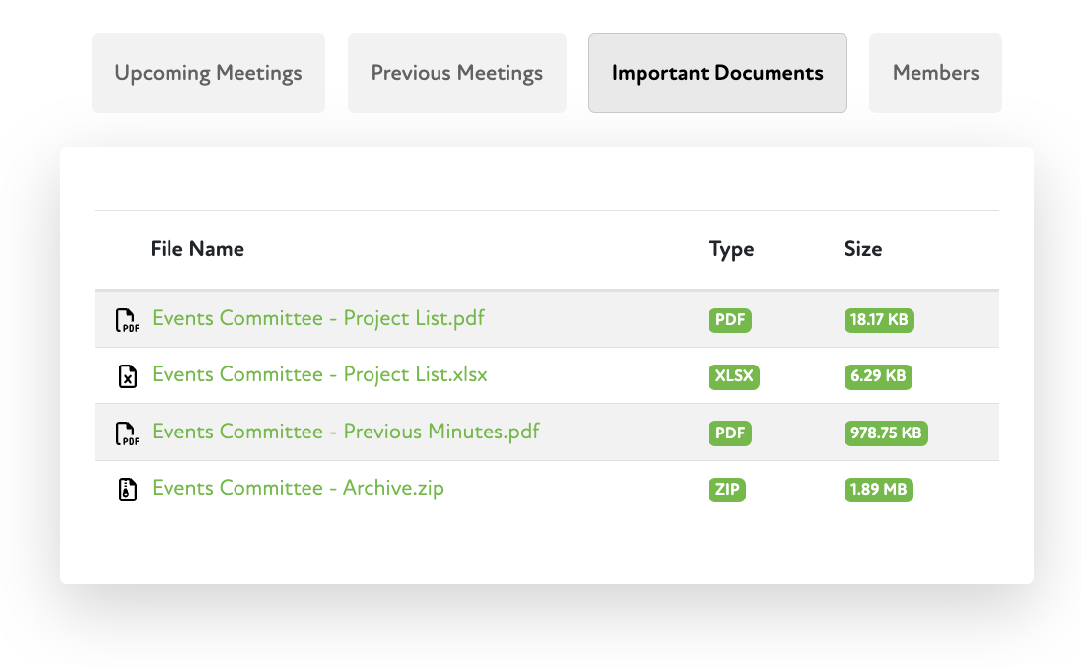Click the PDF badge in Project List.pdf row
The image size is (1081, 666).
(x=728, y=320)
